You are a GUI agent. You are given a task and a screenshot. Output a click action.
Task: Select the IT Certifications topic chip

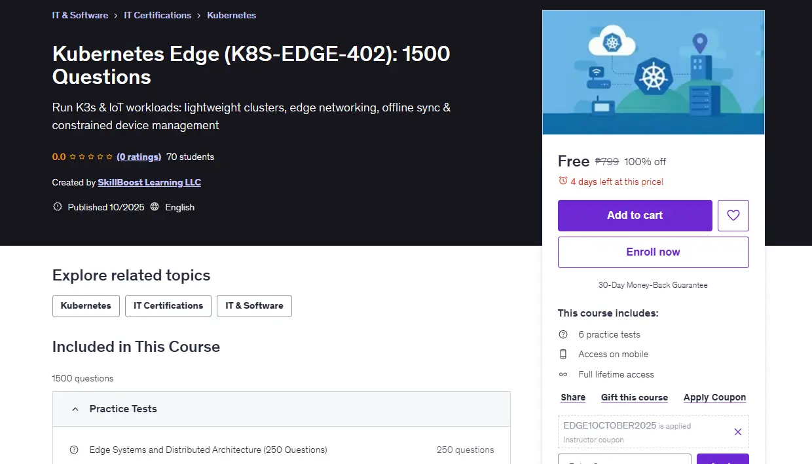pyautogui.click(x=168, y=306)
